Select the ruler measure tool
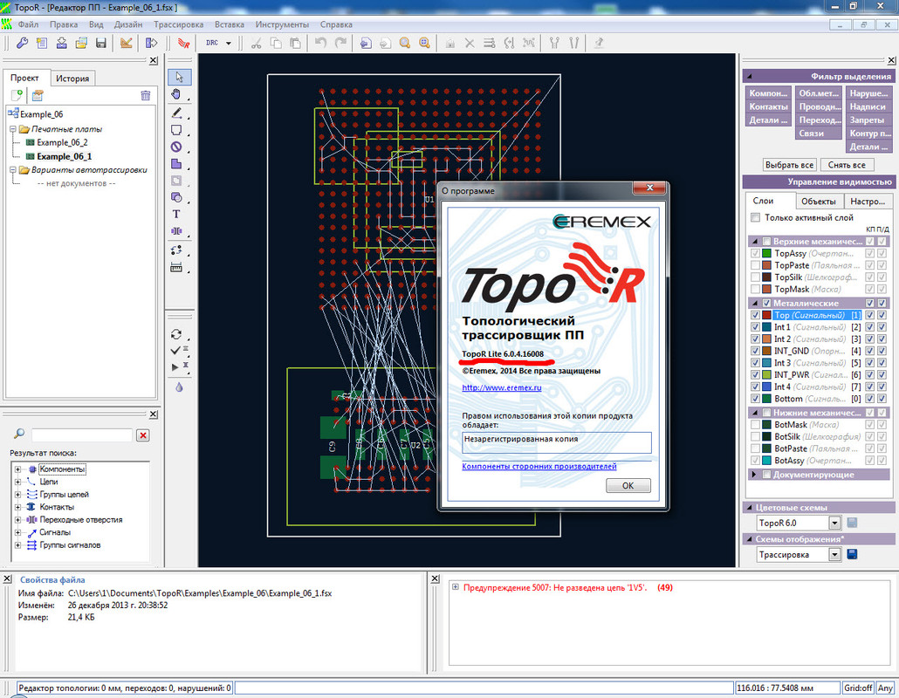Image resolution: width=899 pixels, height=698 pixels. tap(176, 268)
